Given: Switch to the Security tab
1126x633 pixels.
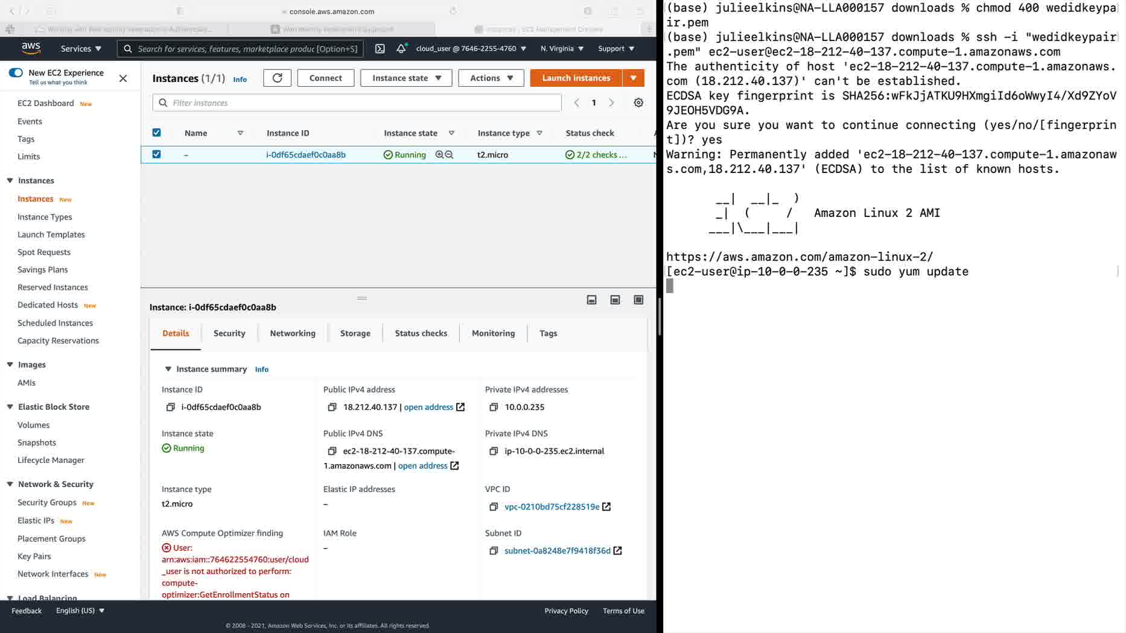Looking at the screenshot, I should 229,333.
